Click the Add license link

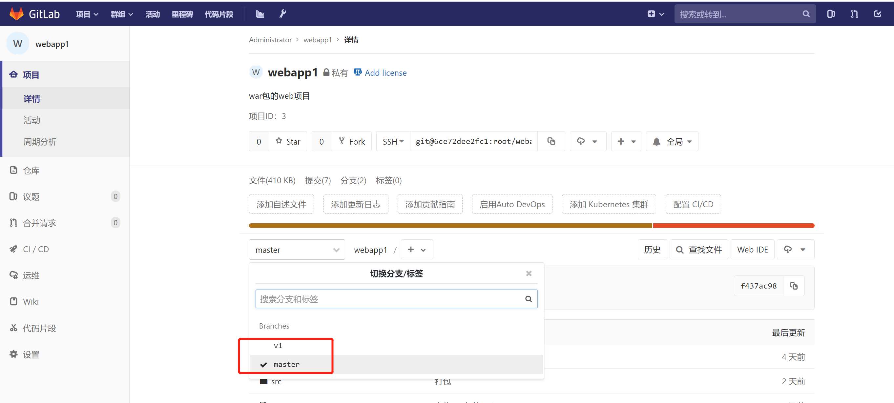click(x=385, y=73)
